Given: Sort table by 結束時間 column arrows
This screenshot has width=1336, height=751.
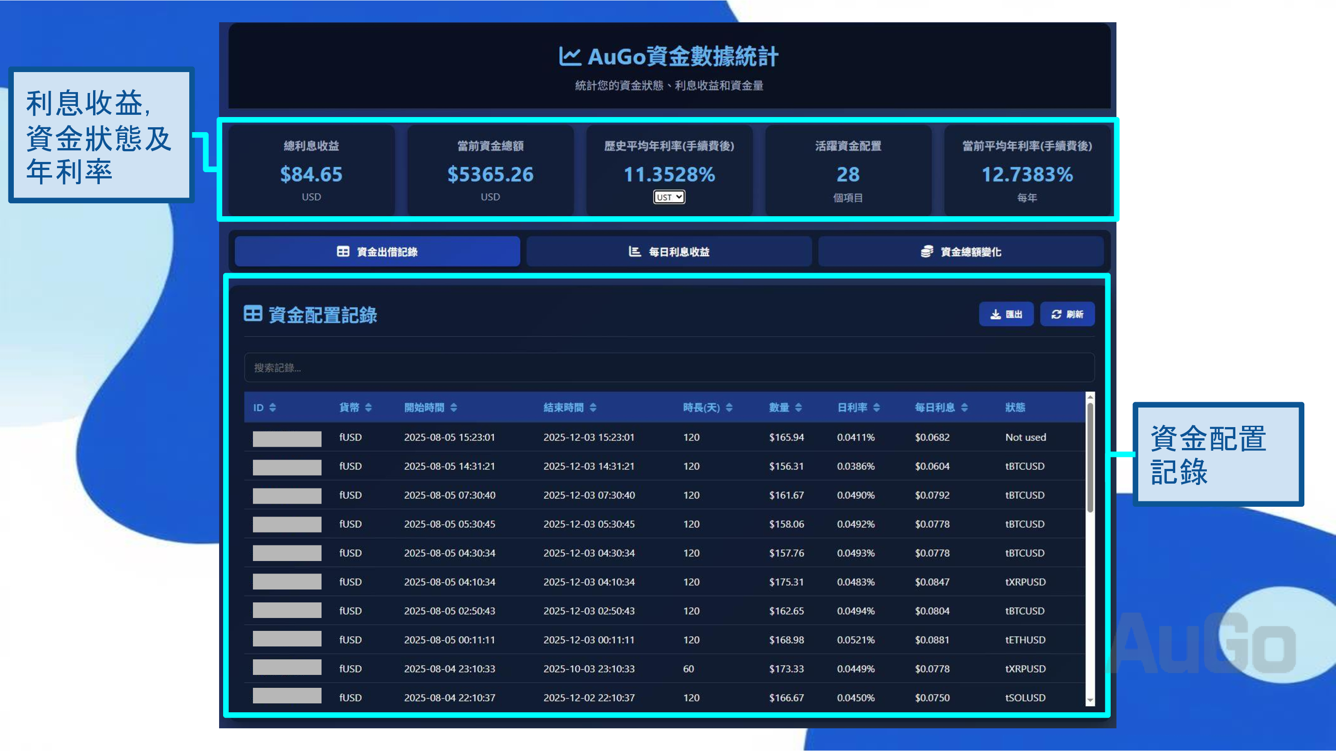Looking at the screenshot, I should 593,408.
